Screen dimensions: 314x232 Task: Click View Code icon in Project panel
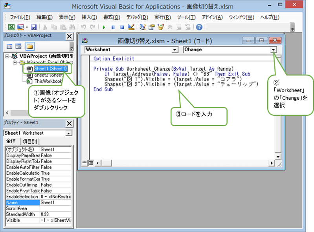click(9, 46)
